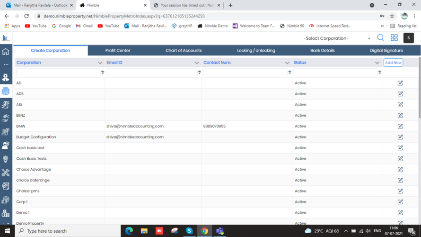Expand the Contact Num. column header menu

287,63
